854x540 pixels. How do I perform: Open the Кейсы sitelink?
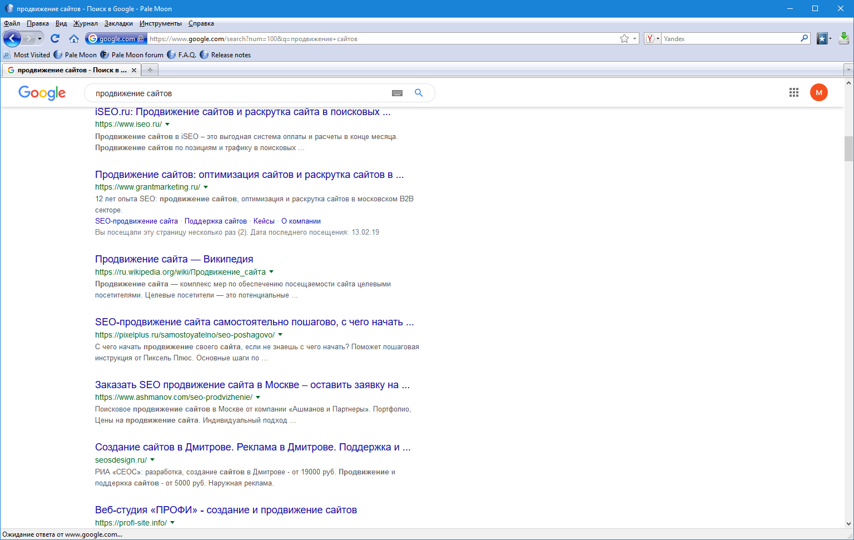click(x=264, y=221)
